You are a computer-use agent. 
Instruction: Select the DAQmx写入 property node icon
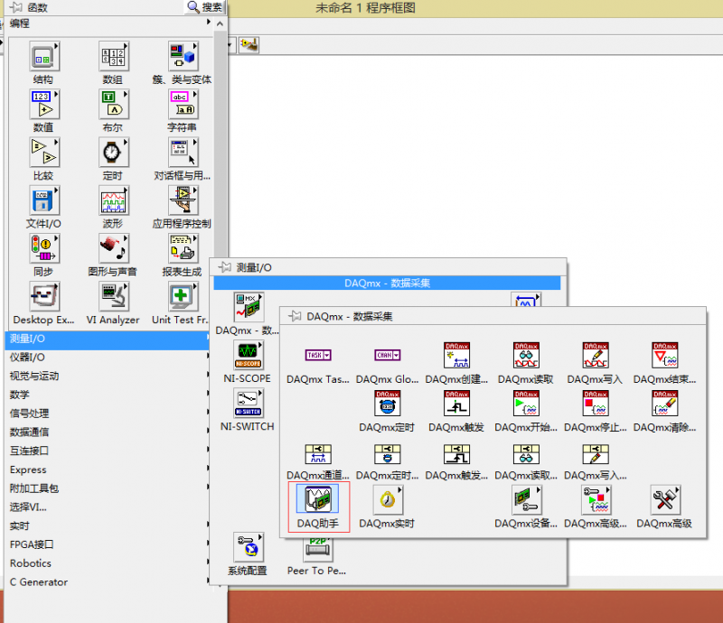click(595, 454)
